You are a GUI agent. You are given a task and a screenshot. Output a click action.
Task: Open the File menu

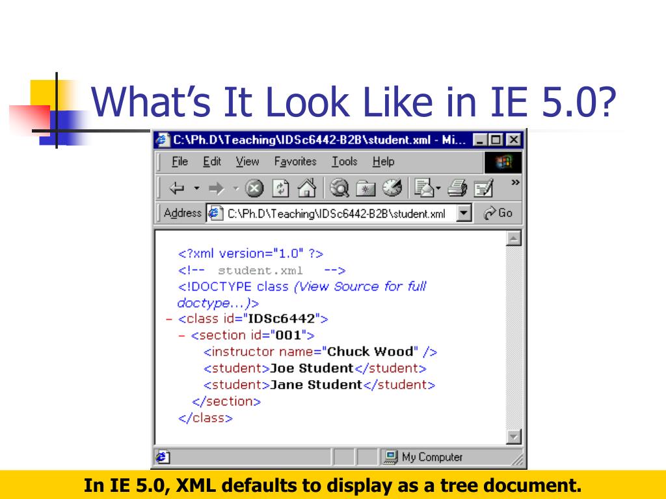click(180, 162)
